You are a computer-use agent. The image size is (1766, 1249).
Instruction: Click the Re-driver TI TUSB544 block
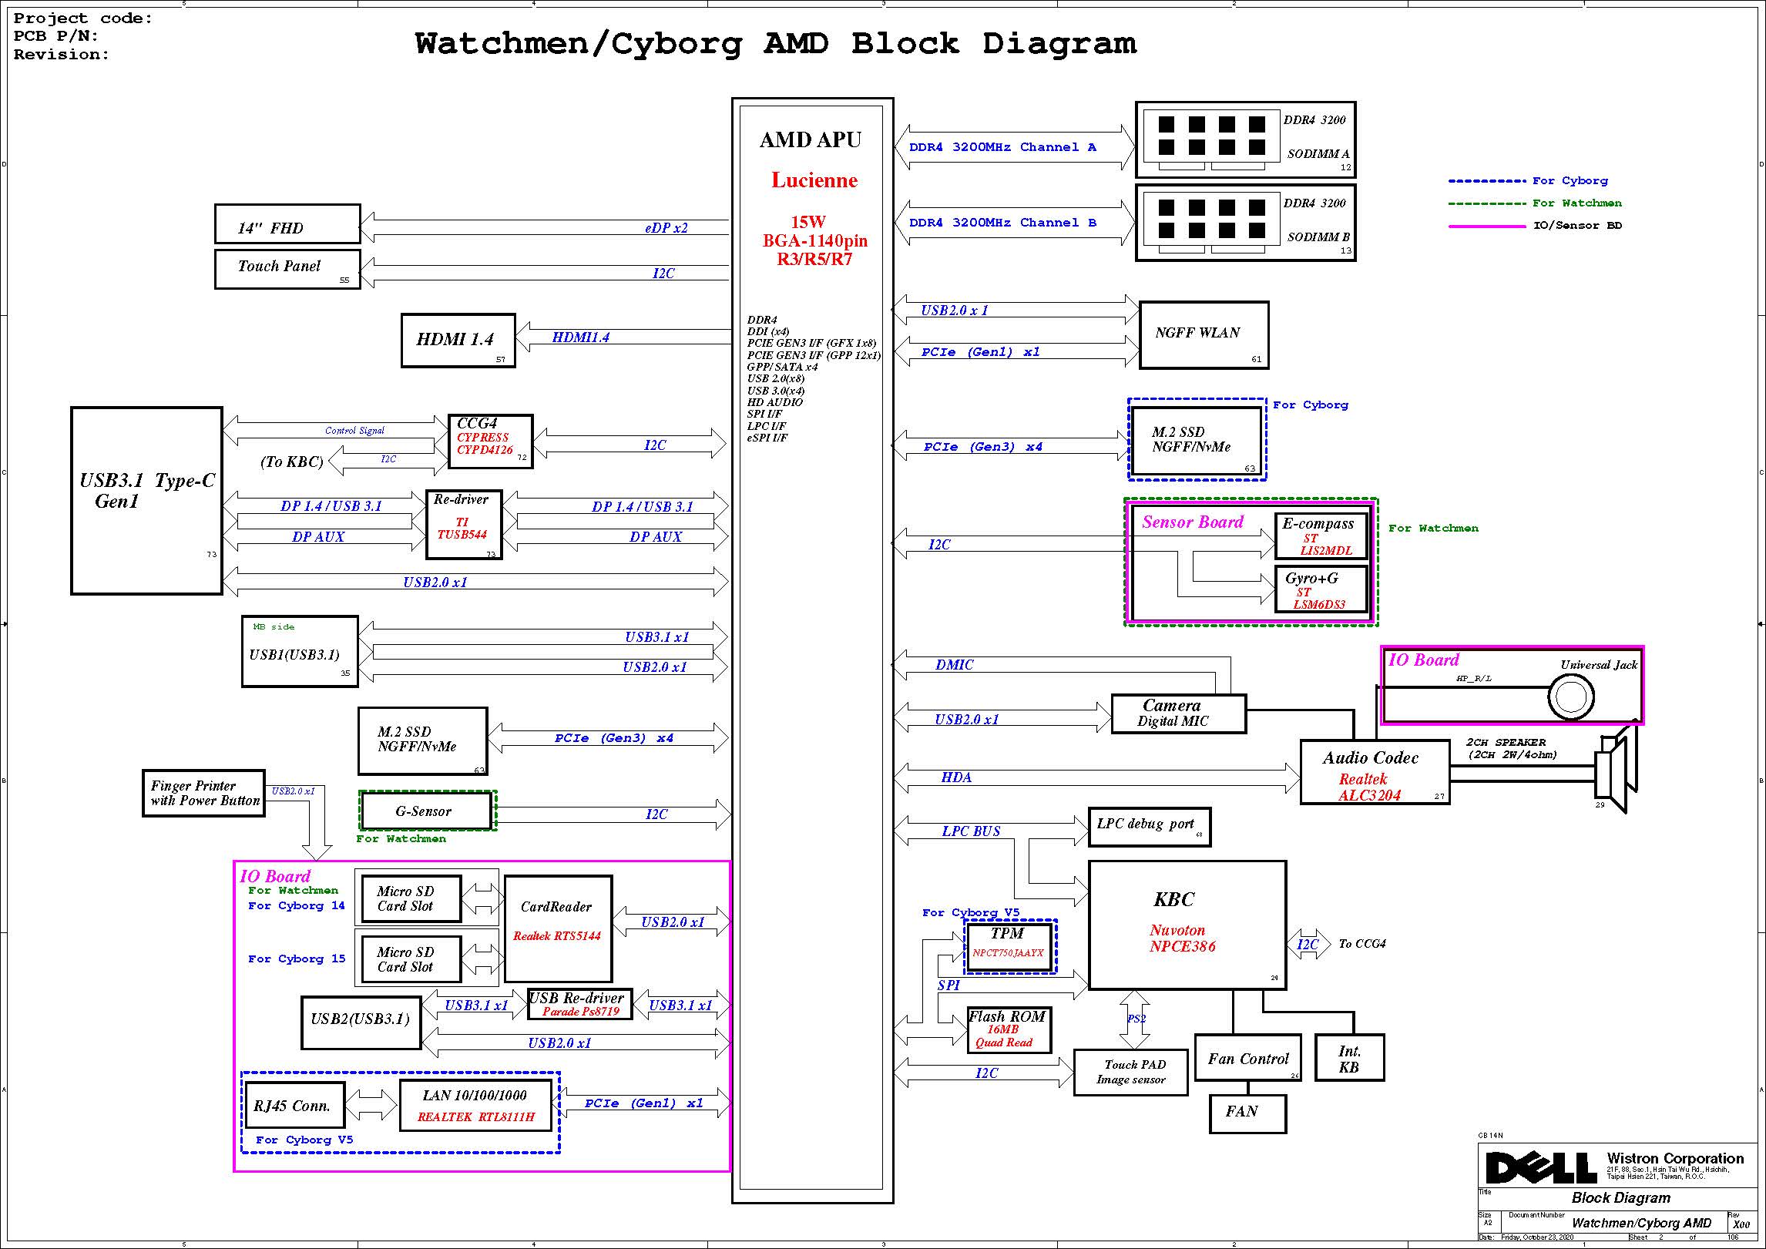click(464, 524)
